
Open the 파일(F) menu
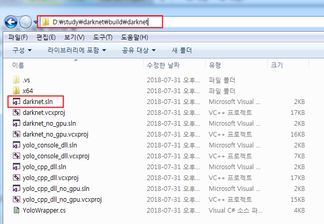(x=18, y=37)
